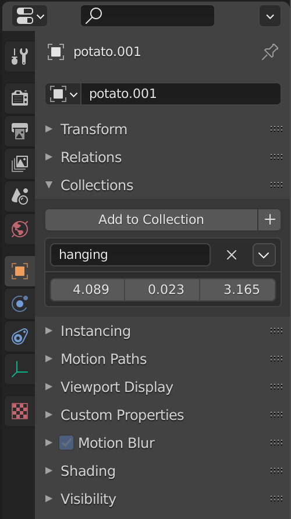Open the Tool properties tab
This screenshot has width=291, height=519.
20,56
